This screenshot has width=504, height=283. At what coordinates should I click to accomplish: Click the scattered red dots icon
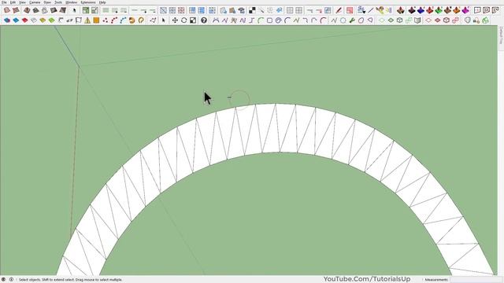(105, 20)
